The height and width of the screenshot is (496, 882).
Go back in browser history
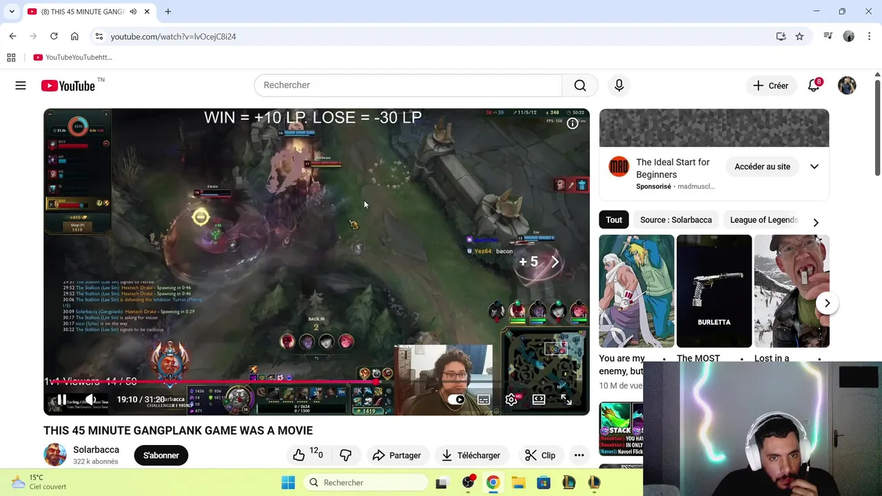click(x=12, y=37)
